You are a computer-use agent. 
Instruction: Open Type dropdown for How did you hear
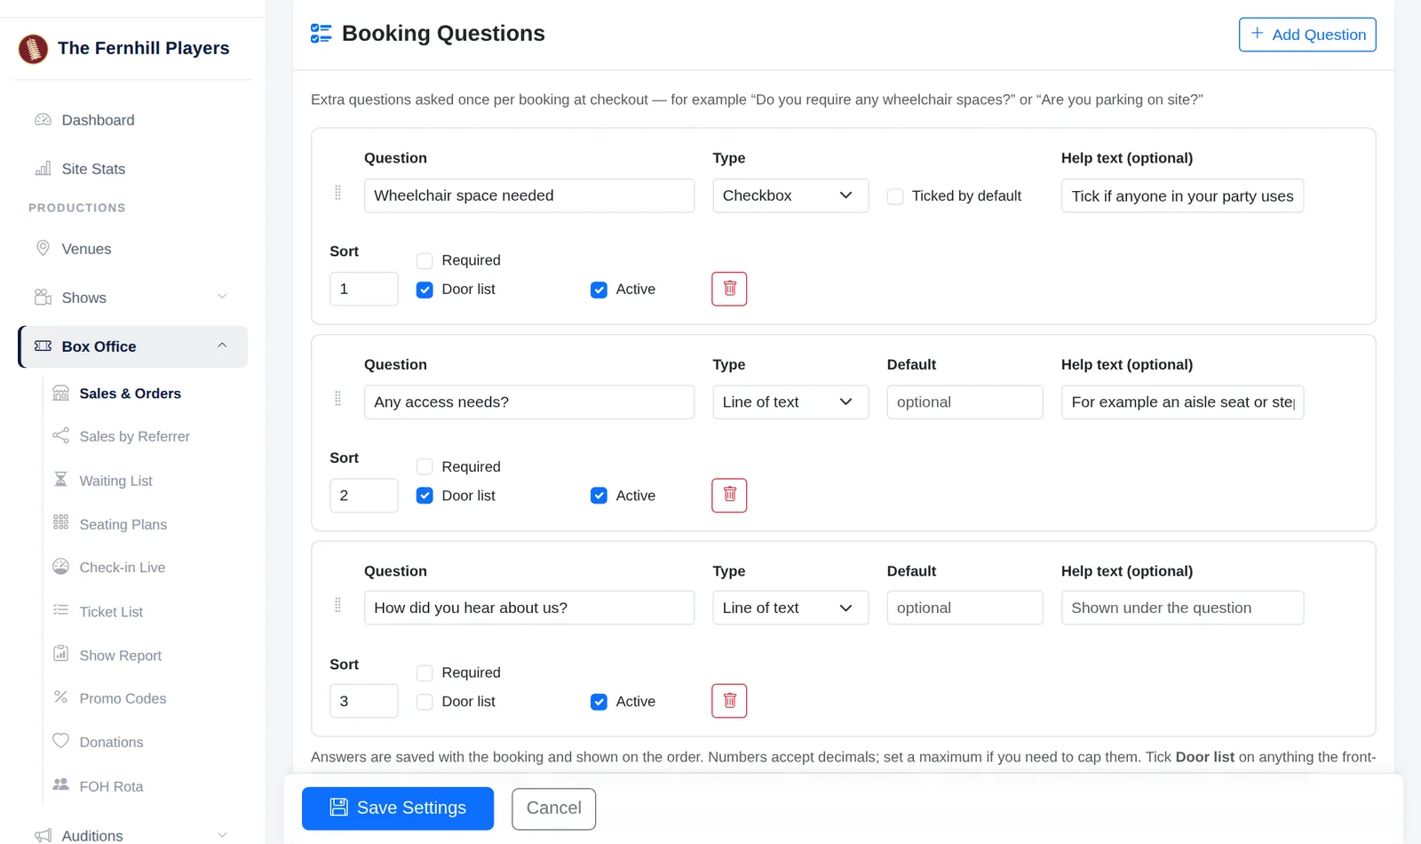coord(790,608)
